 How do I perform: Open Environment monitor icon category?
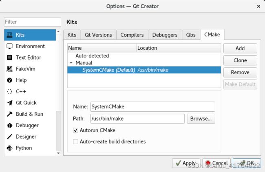pyautogui.click(x=9, y=46)
